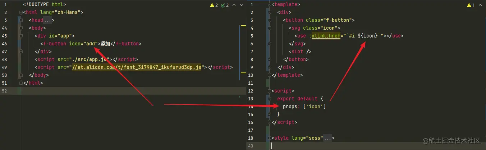The image size is (486, 150).
Task: Open the 2 warnings indicator in left editor
Action: [214, 5]
